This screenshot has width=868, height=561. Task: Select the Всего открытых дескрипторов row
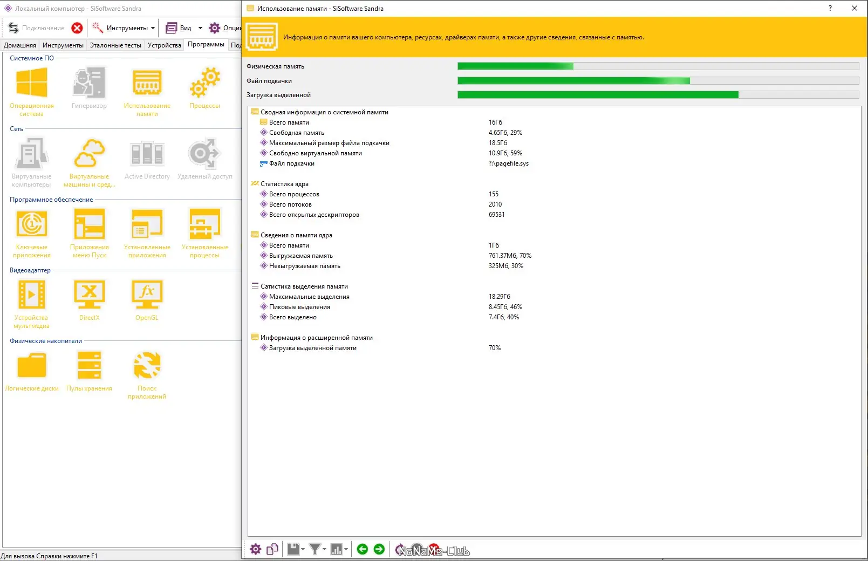click(x=314, y=215)
